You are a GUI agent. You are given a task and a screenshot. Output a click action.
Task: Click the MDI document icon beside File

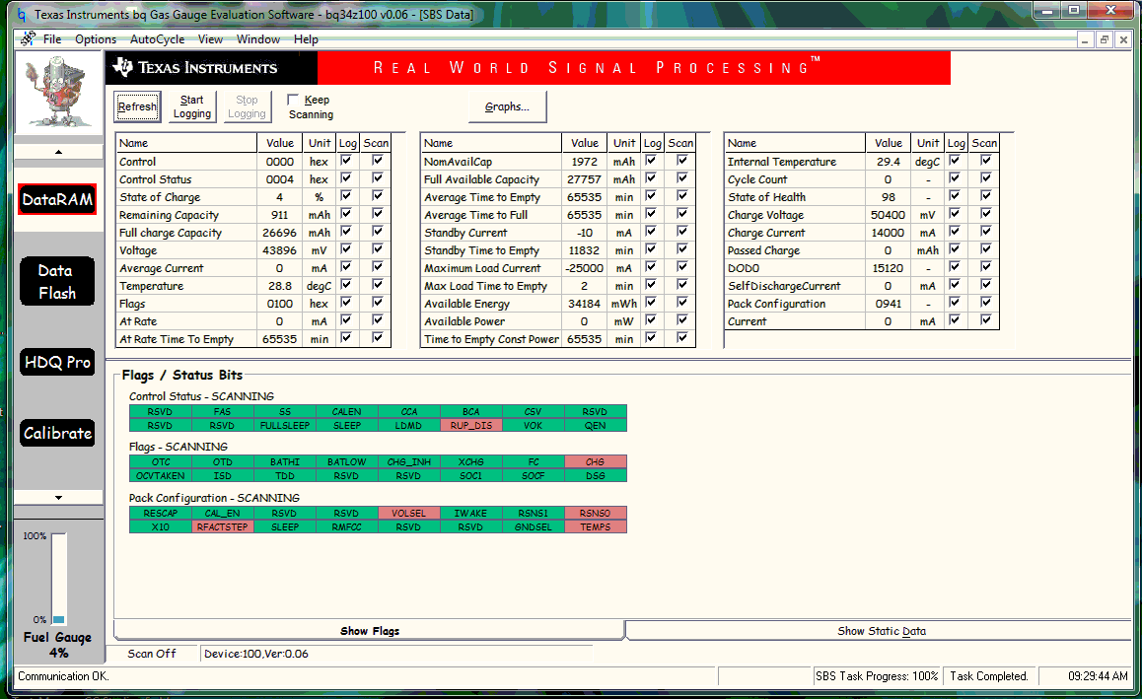pos(29,38)
